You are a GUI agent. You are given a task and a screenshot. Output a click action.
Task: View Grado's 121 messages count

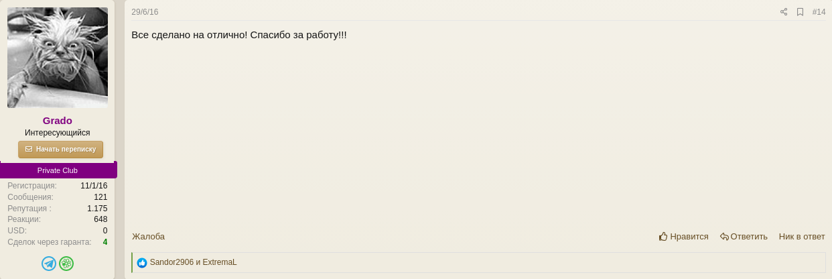point(100,197)
